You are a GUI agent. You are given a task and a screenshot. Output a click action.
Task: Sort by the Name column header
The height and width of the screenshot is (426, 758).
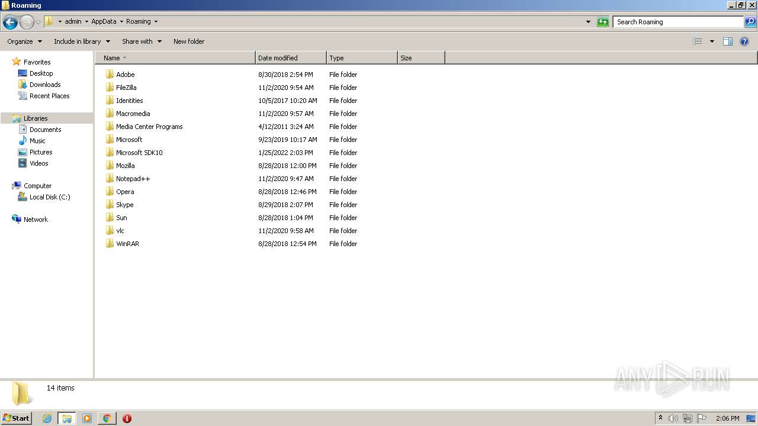(x=175, y=58)
